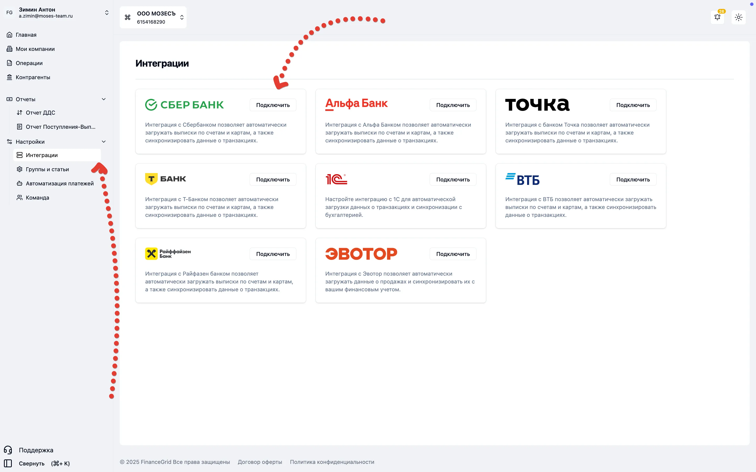Click the command icon beside ООО МОЗЕСЪ
The image size is (756, 472).
tap(128, 18)
